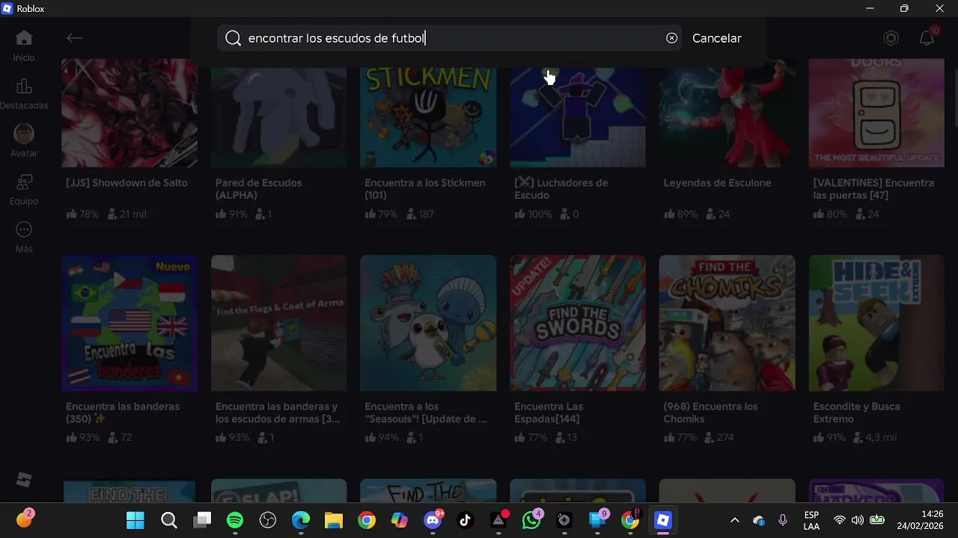Click the title "Leyendas de Esculone"
The width and height of the screenshot is (958, 538).
coord(717,183)
